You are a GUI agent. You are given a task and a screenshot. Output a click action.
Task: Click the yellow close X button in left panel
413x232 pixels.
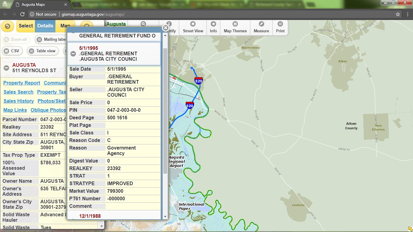pyautogui.click(x=87, y=26)
